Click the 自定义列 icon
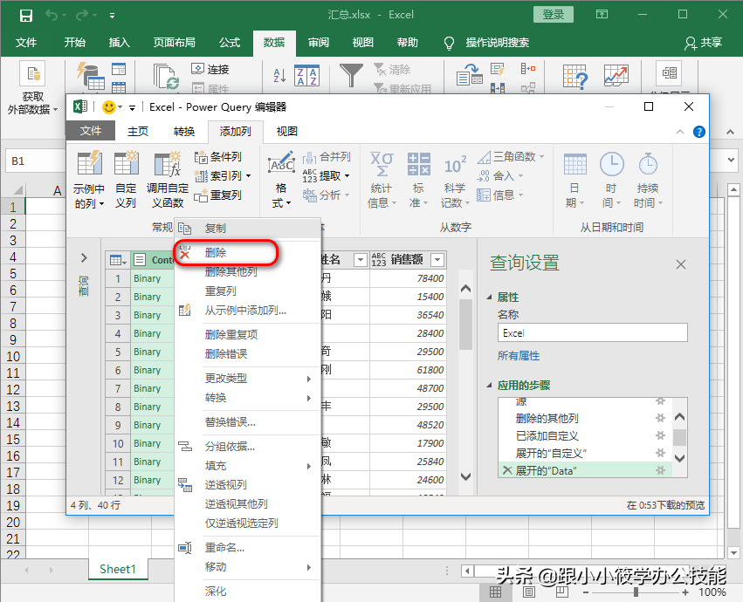Image resolution: width=743 pixels, height=602 pixels. (127, 164)
